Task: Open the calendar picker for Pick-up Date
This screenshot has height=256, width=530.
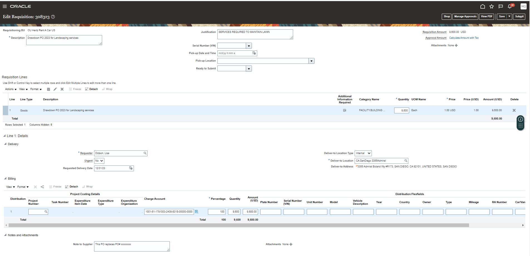Action: [x=254, y=53]
